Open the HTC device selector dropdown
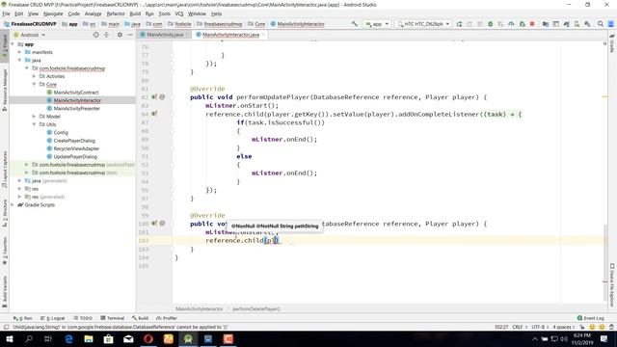 (423, 23)
